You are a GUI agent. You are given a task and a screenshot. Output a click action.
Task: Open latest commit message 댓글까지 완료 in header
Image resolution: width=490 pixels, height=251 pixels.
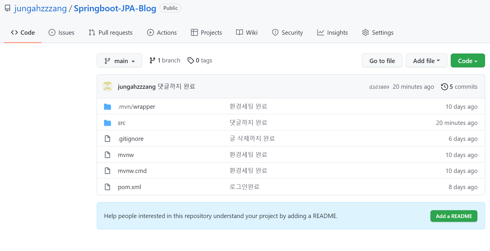[177, 86]
